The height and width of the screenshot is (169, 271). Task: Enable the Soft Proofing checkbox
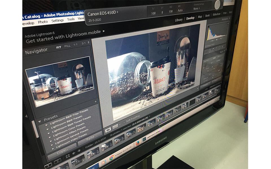[124, 123]
